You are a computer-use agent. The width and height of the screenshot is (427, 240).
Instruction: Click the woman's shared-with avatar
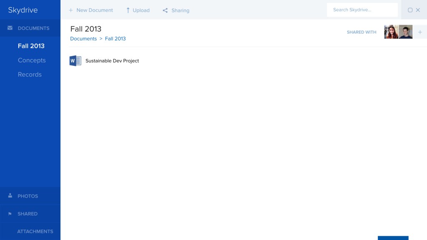click(x=391, y=32)
